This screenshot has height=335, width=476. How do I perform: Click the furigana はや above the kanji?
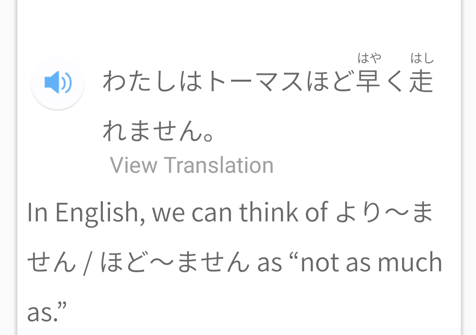click(x=369, y=58)
